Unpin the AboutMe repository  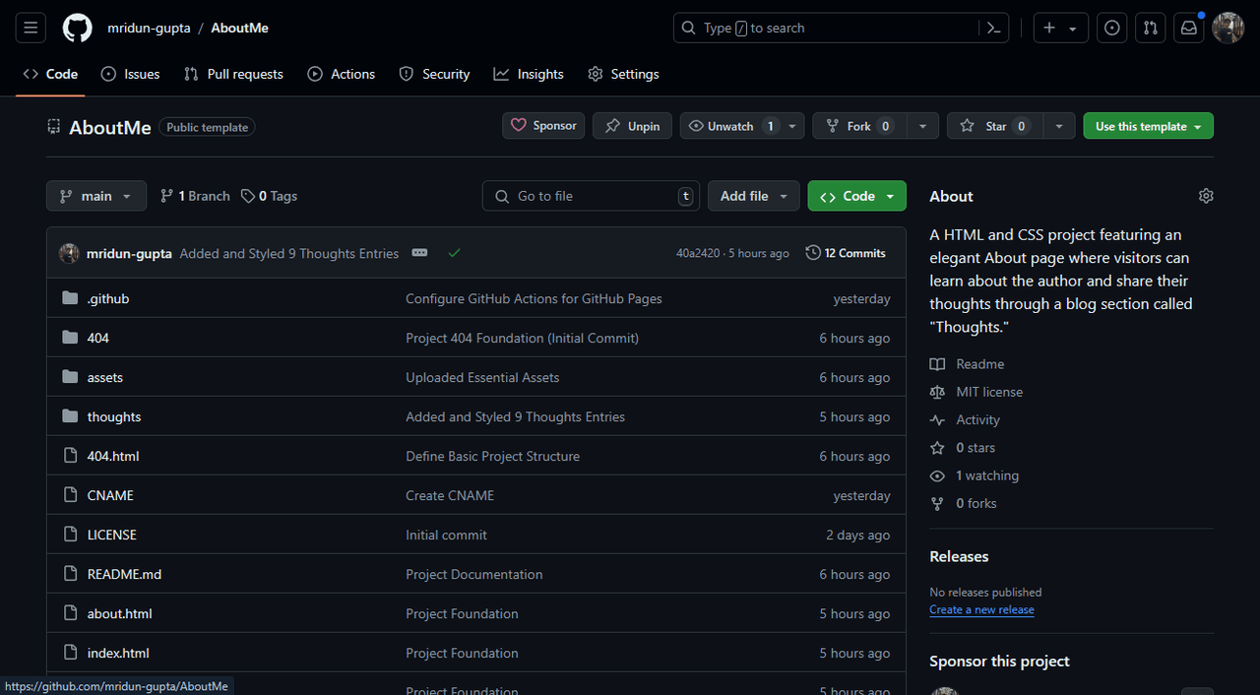[x=632, y=126]
